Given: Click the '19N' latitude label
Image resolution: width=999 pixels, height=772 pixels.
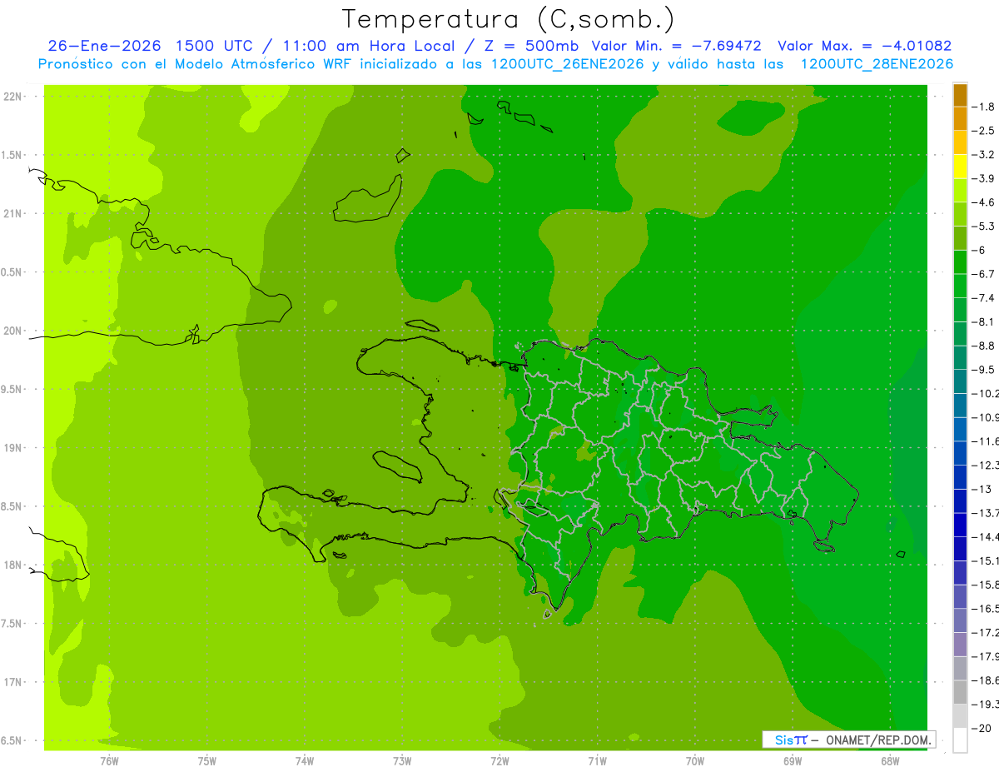Looking at the screenshot, I should [x=12, y=448].
